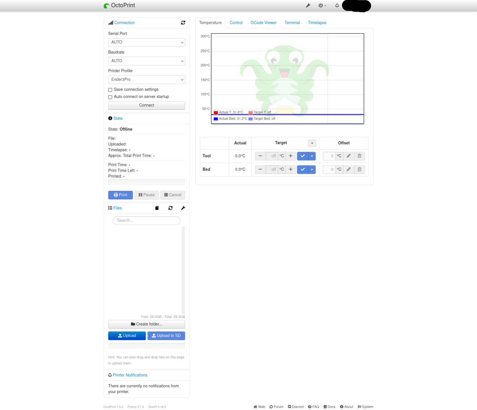The image size is (477, 410).
Task: Delete the Bed offset with trash icon
Action: coord(359,169)
